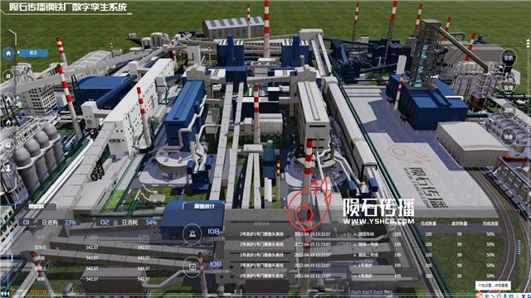
Task: Select the 消防 circular menu item
Action: point(509,110)
